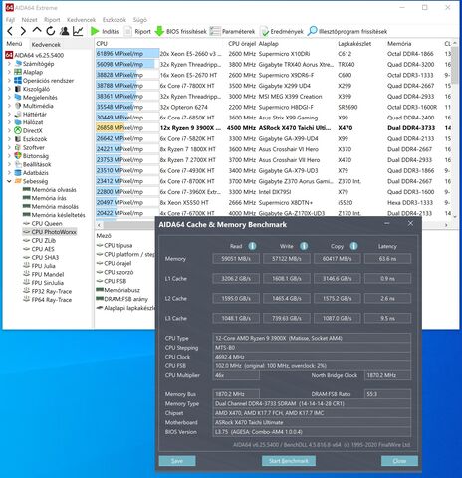The image size is (462, 478).
Task: Expand the DirectX tree node
Action: tap(9, 130)
